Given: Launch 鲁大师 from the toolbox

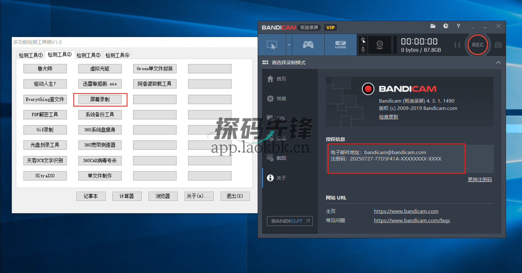Looking at the screenshot, I should [45, 69].
